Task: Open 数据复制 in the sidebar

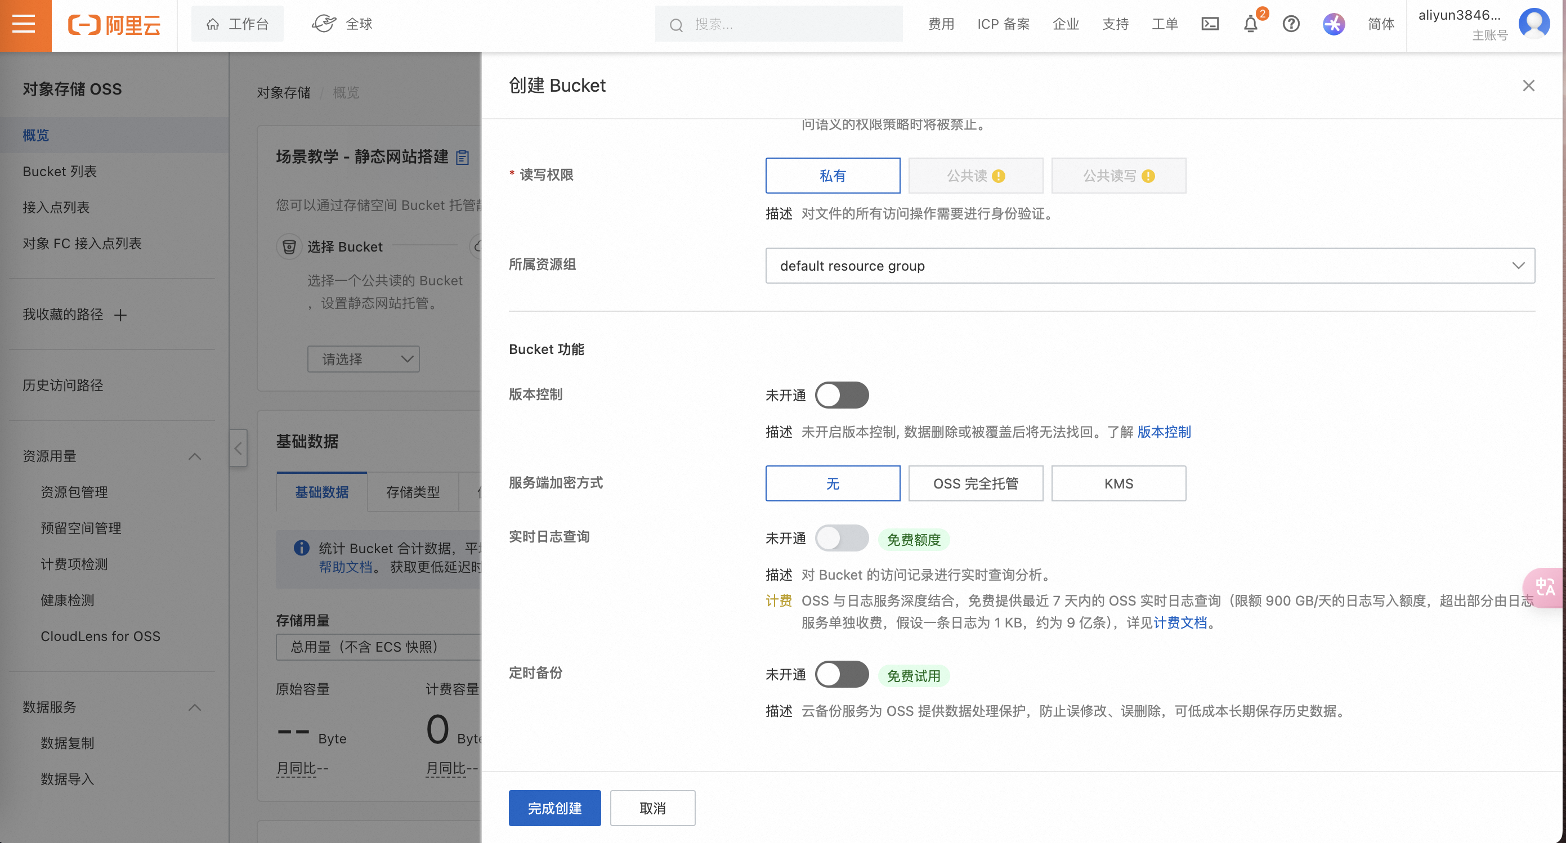Action: [x=68, y=743]
